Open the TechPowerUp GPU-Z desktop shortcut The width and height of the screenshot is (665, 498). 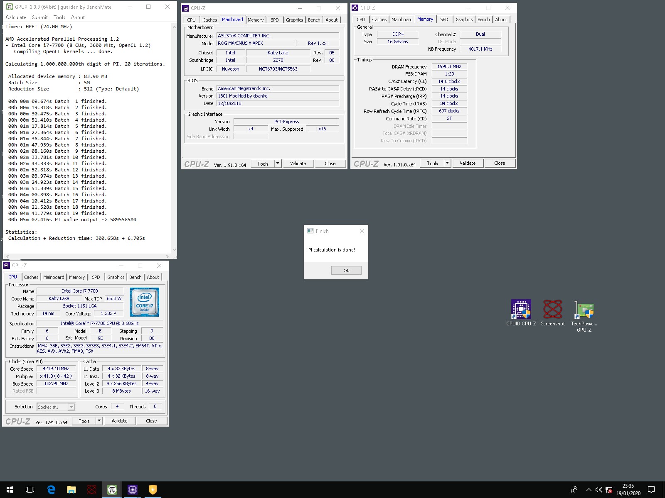tap(584, 315)
